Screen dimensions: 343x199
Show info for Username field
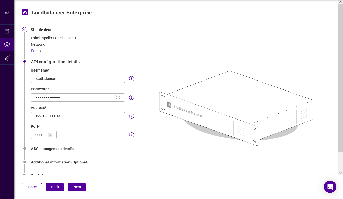click(x=132, y=79)
